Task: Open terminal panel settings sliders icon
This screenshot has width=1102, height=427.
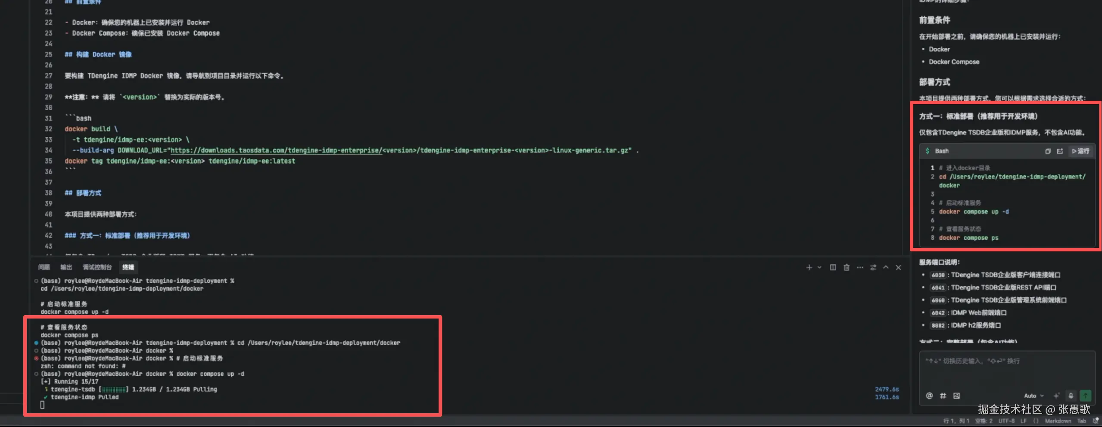Action: tap(873, 268)
